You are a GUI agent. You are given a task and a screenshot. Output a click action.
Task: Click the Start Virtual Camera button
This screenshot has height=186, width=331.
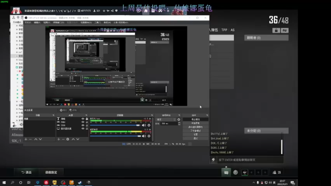pos(195,127)
